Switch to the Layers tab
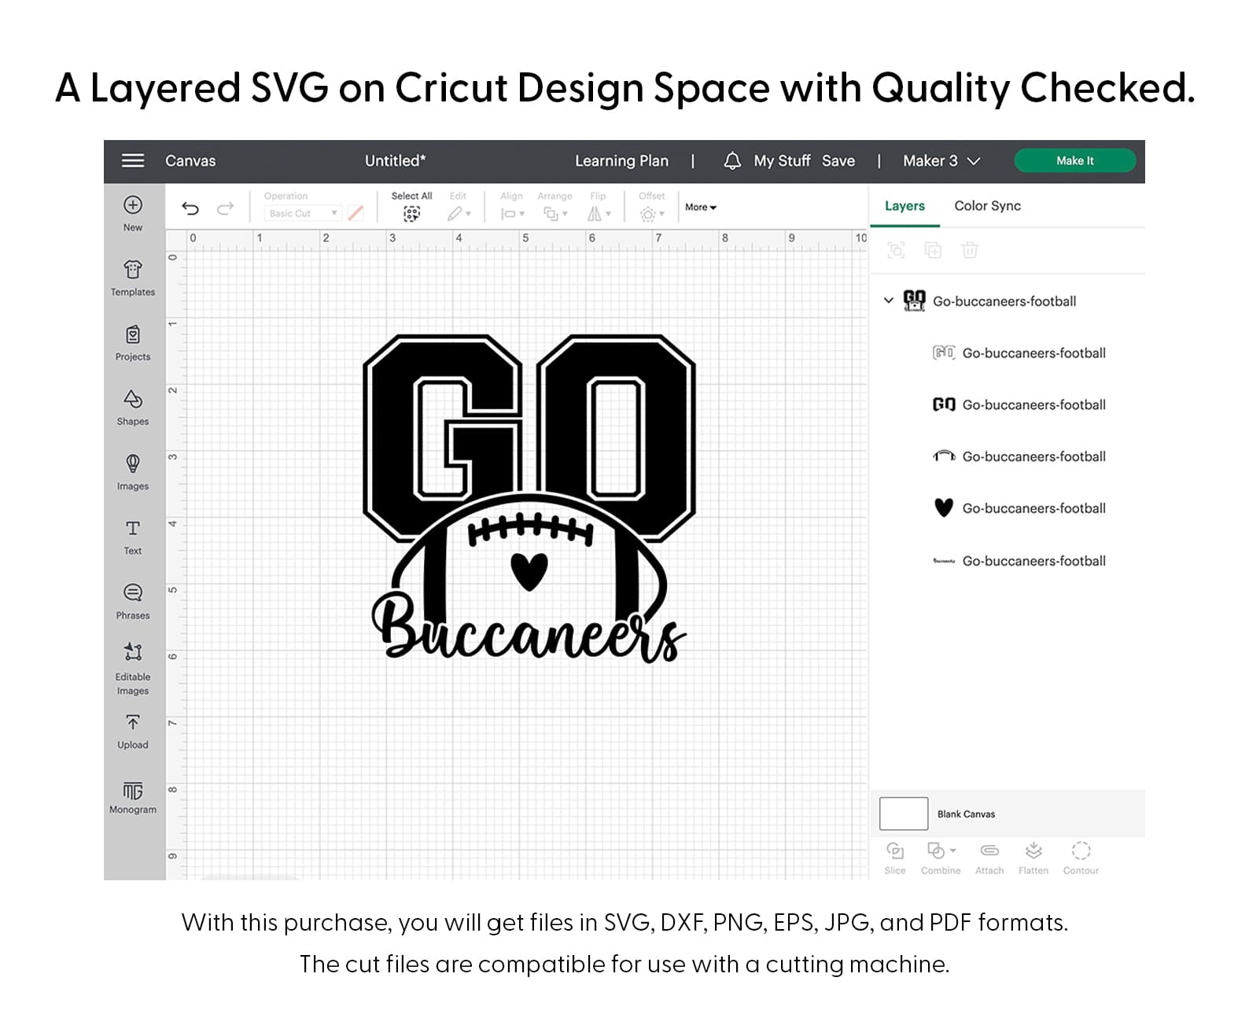The height and width of the screenshot is (1029, 1249). [905, 206]
